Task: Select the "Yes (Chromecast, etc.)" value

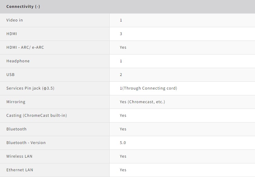Action: point(142,102)
